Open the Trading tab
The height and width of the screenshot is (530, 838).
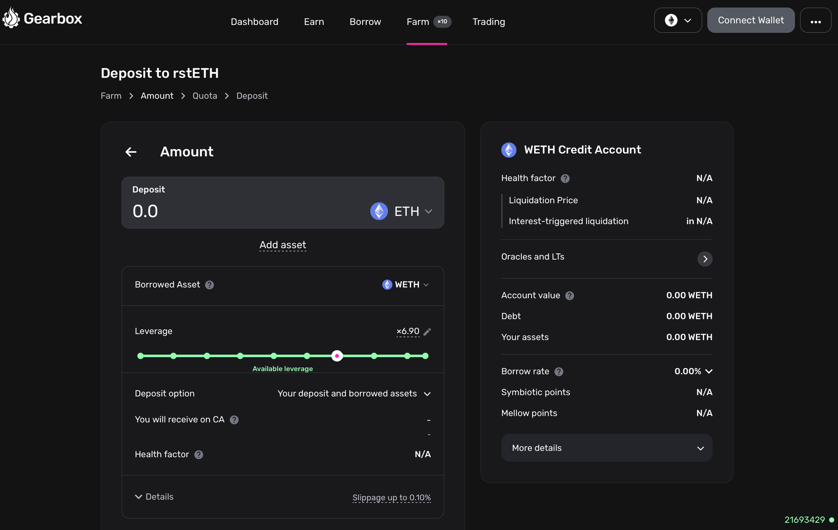tap(489, 22)
